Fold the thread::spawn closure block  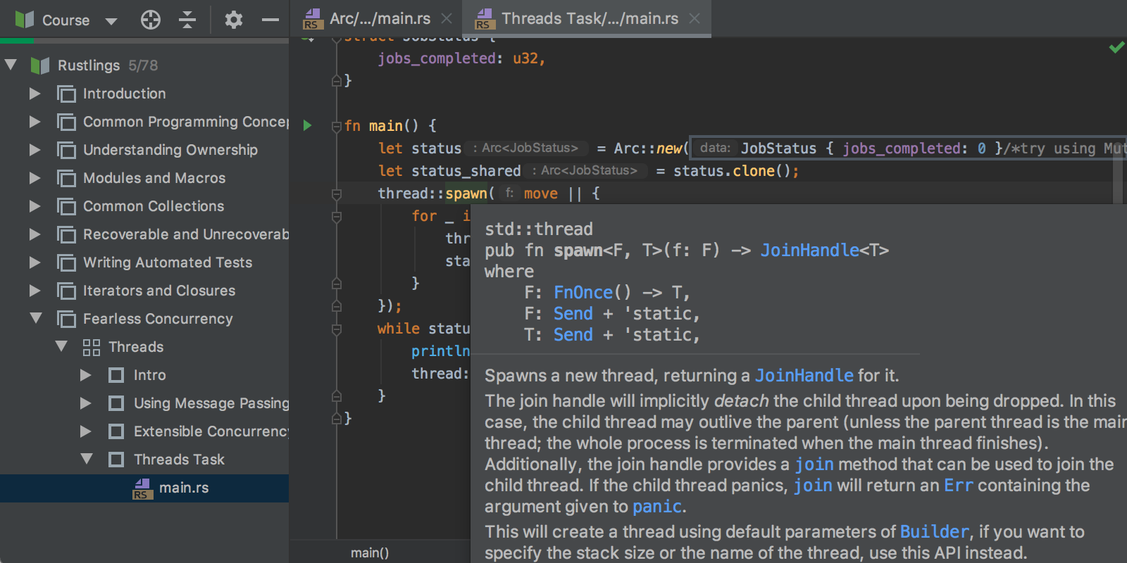click(x=337, y=194)
